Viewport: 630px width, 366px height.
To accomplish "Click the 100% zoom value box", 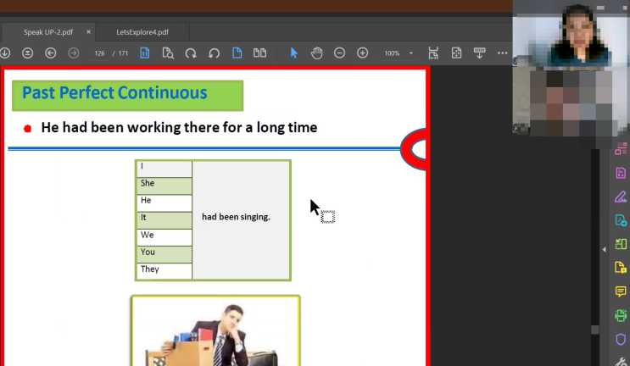I will 392,53.
